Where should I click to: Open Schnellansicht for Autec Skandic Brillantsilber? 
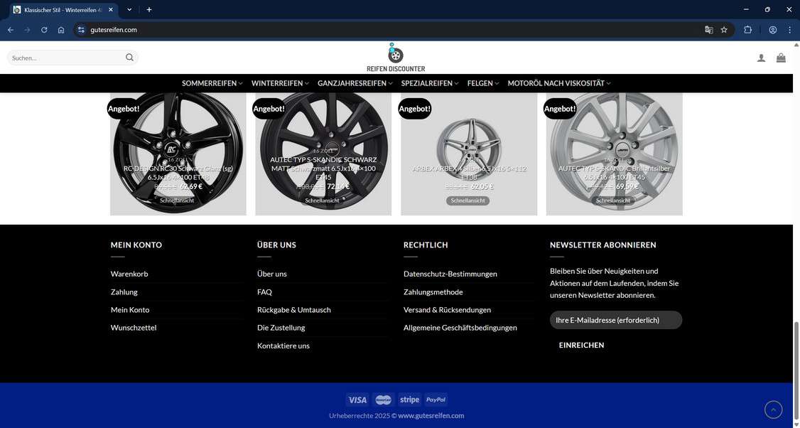click(613, 200)
